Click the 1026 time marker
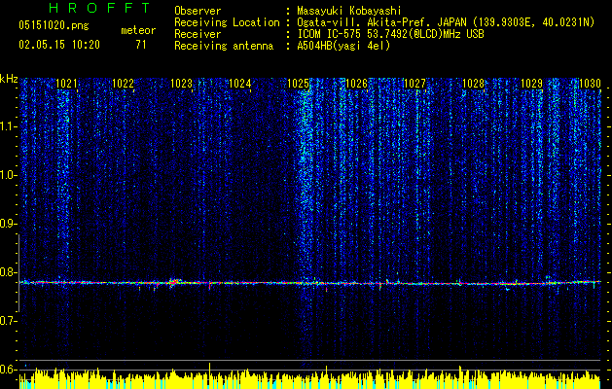This screenshot has width=612, height=389. pyautogui.click(x=357, y=84)
